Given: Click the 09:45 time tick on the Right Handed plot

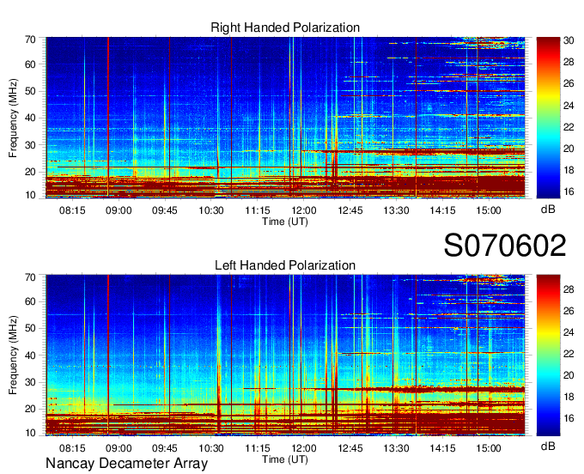Looking at the screenshot, I should click(165, 210).
